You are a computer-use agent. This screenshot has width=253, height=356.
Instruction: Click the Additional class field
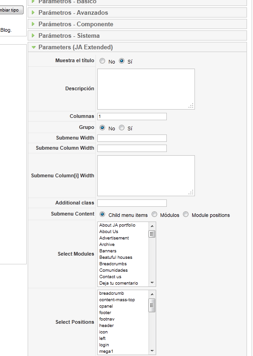click(132, 203)
